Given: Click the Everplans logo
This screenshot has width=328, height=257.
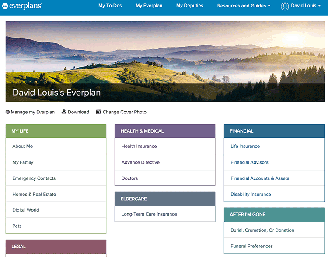Looking at the screenshot, I should pos(22,6).
